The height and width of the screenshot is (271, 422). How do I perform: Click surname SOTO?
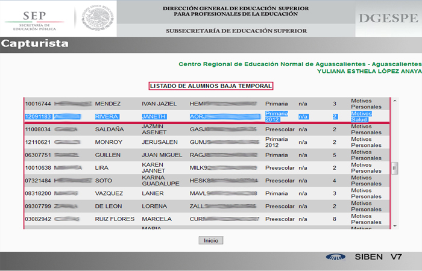tap(103, 181)
